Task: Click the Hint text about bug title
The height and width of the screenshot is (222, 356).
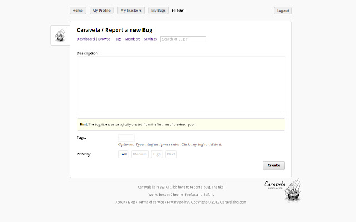Action: [x=138, y=124]
